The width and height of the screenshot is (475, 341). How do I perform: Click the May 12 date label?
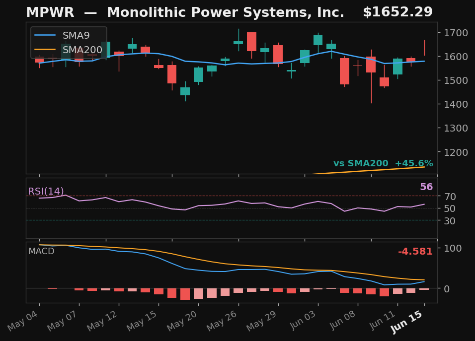tap(102, 321)
